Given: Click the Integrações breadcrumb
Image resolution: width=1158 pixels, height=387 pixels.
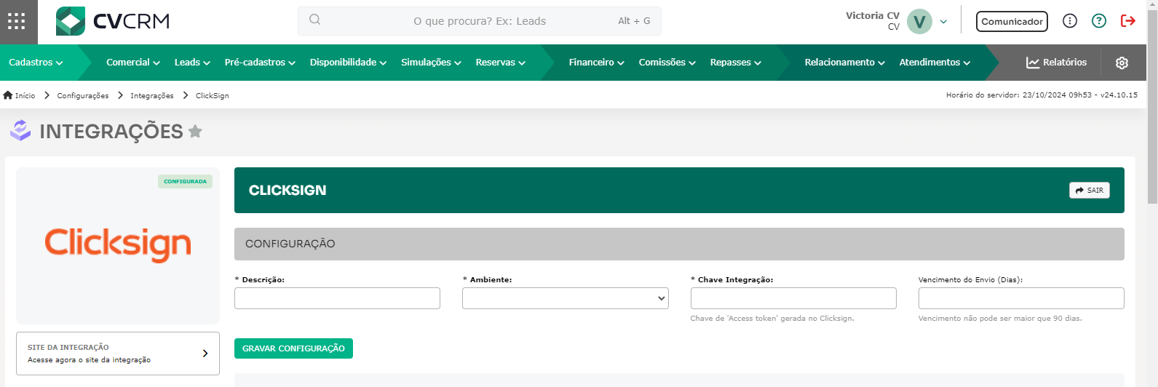Looking at the screenshot, I should click(x=152, y=95).
